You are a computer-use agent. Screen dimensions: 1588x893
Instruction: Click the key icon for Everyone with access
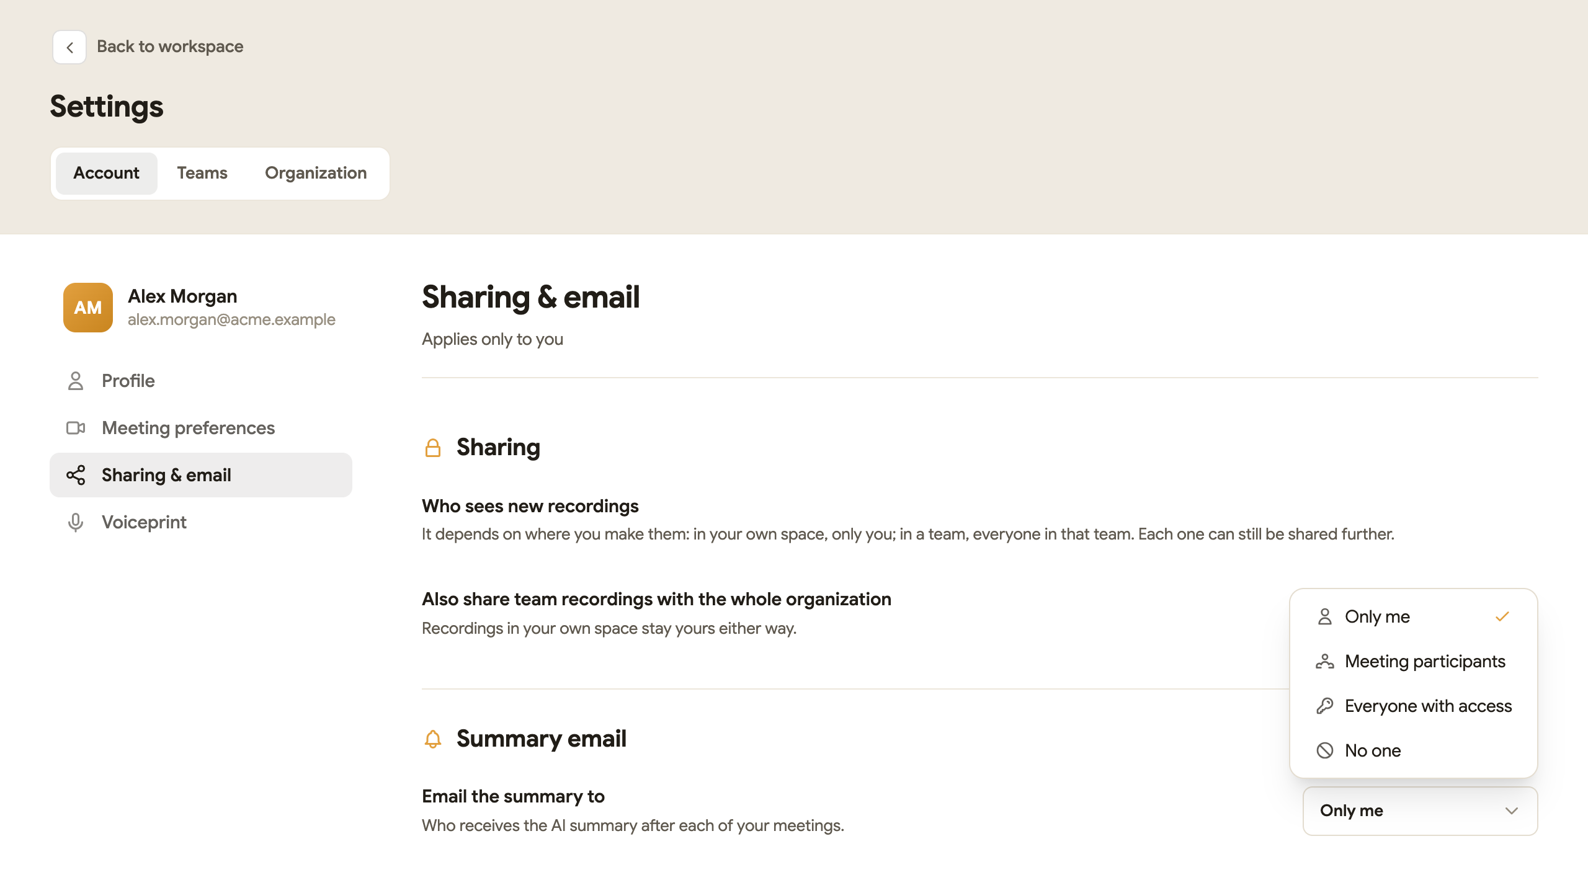[x=1325, y=706]
